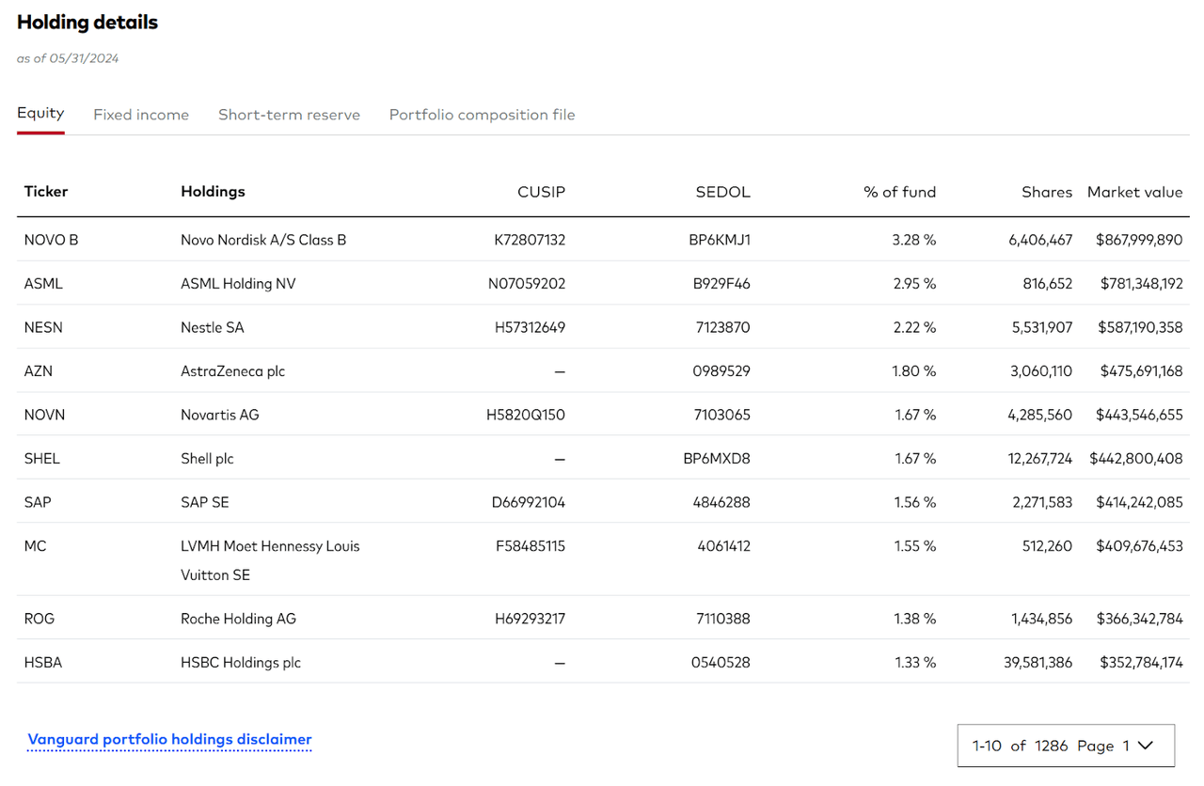The image size is (1204, 786).
Task: Select the 1.80 % fund weight
Action: (914, 370)
